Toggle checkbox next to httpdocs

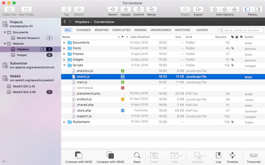56,49
